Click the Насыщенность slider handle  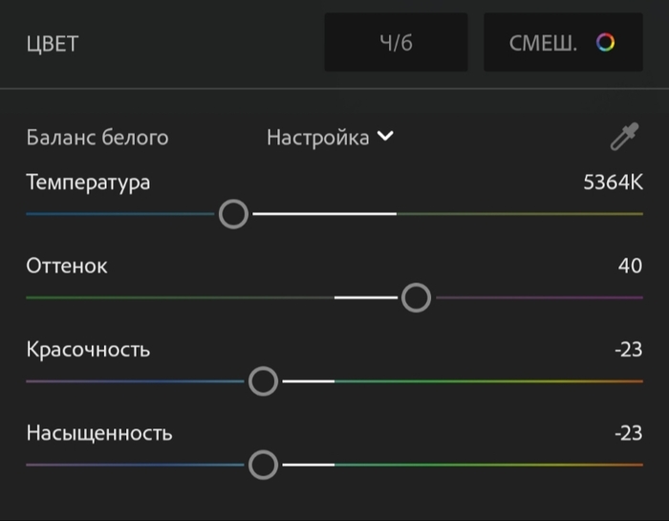pos(263,466)
